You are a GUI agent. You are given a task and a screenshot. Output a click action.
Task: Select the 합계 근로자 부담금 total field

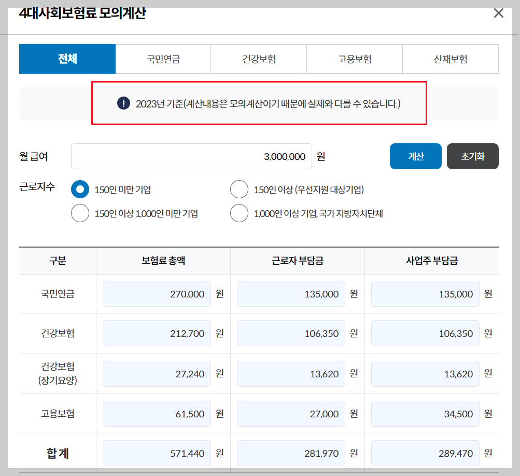click(290, 453)
